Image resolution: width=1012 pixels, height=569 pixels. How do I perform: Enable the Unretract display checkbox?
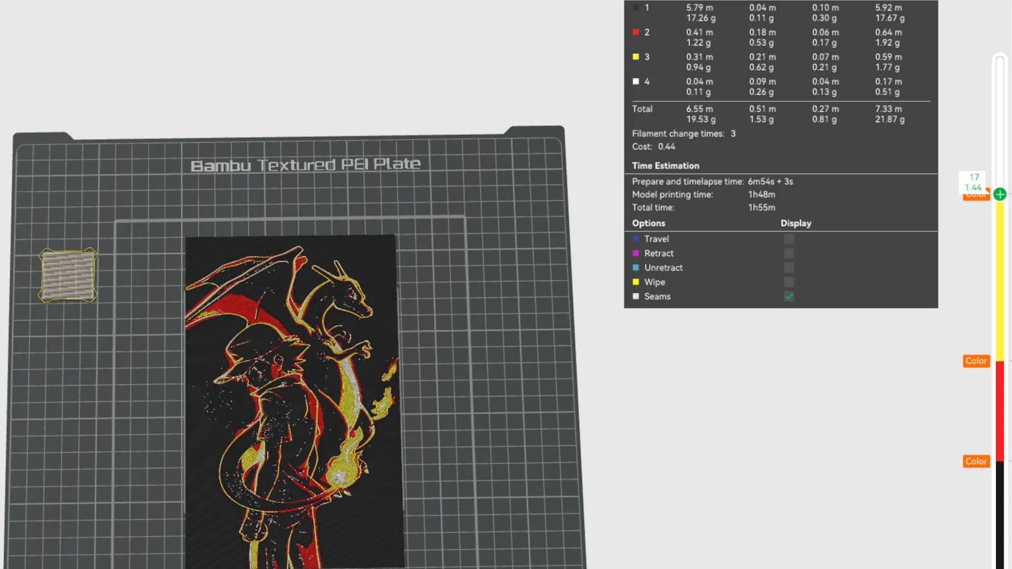789,268
